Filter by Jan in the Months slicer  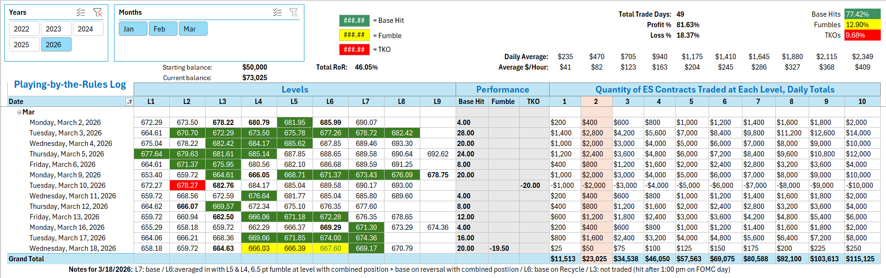(x=129, y=29)
